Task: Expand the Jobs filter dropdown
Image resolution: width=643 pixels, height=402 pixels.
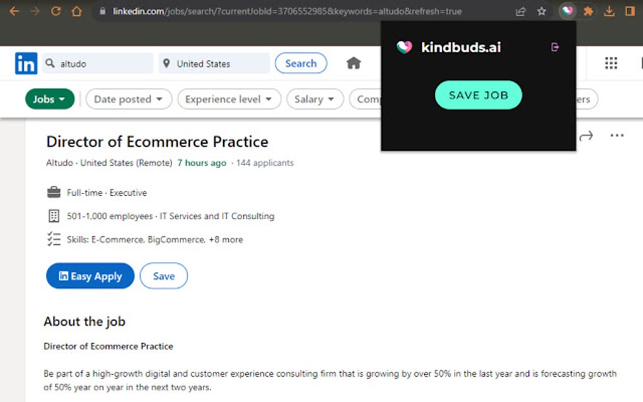Action: pos(49,99)
